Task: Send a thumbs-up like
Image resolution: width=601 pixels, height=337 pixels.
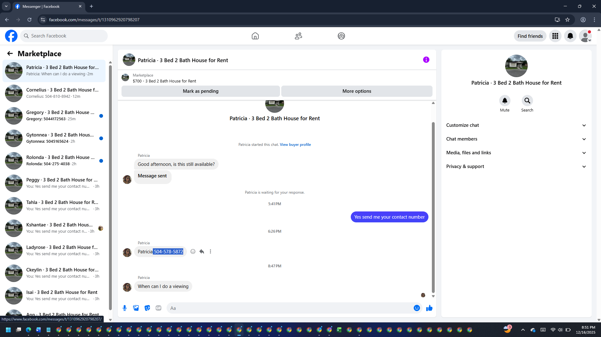Action: point(429,308)
